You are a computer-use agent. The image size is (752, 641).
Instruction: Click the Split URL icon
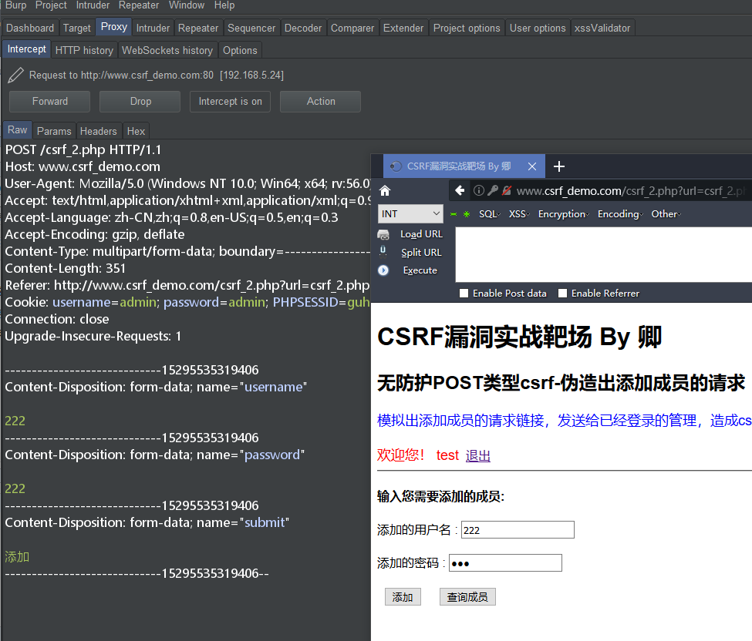point(383,251)
